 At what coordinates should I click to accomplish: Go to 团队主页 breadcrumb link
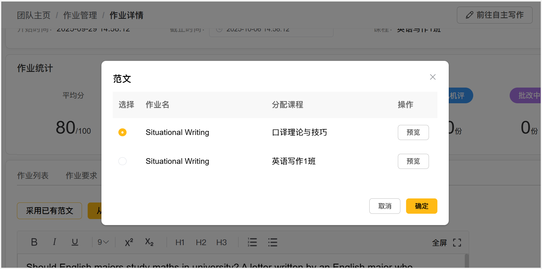pyautogui.click(x=34, y=15)
